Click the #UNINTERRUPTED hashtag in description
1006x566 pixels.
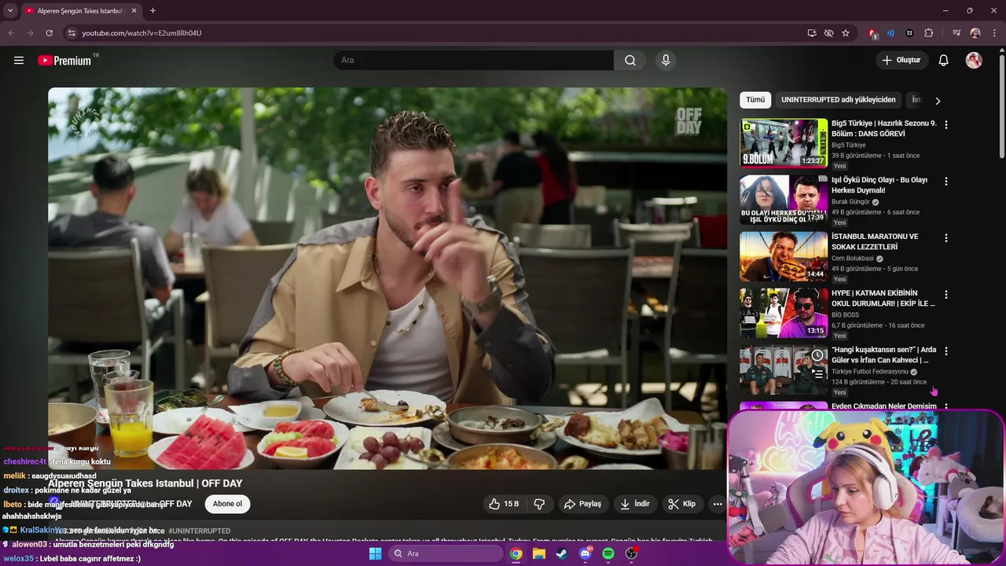[x=199, y=531]
